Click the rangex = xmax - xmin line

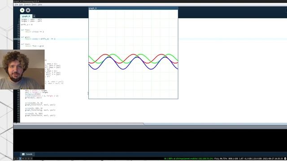click(31, 19)
